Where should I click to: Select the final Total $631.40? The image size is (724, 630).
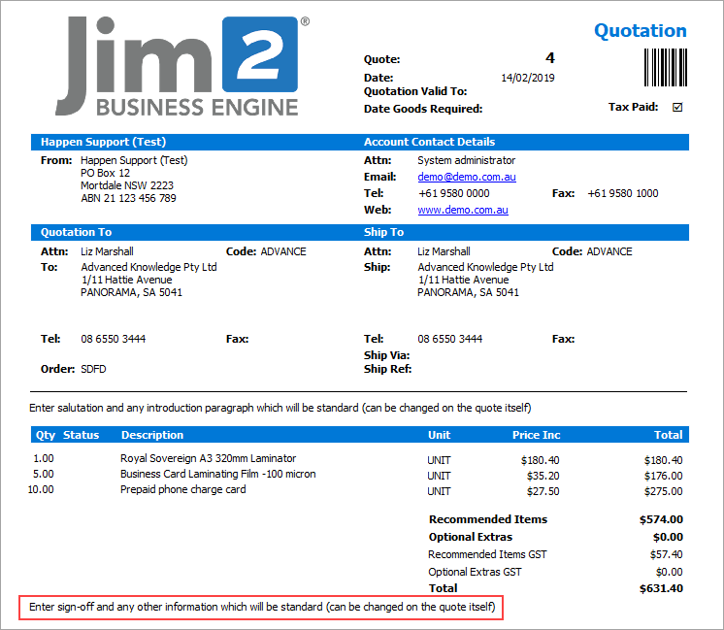coord(661,588)
